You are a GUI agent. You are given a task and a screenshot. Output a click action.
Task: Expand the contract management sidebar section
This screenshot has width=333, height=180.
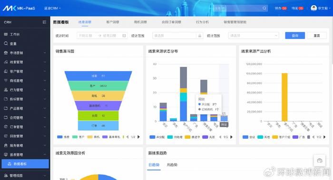click(25, 118)
